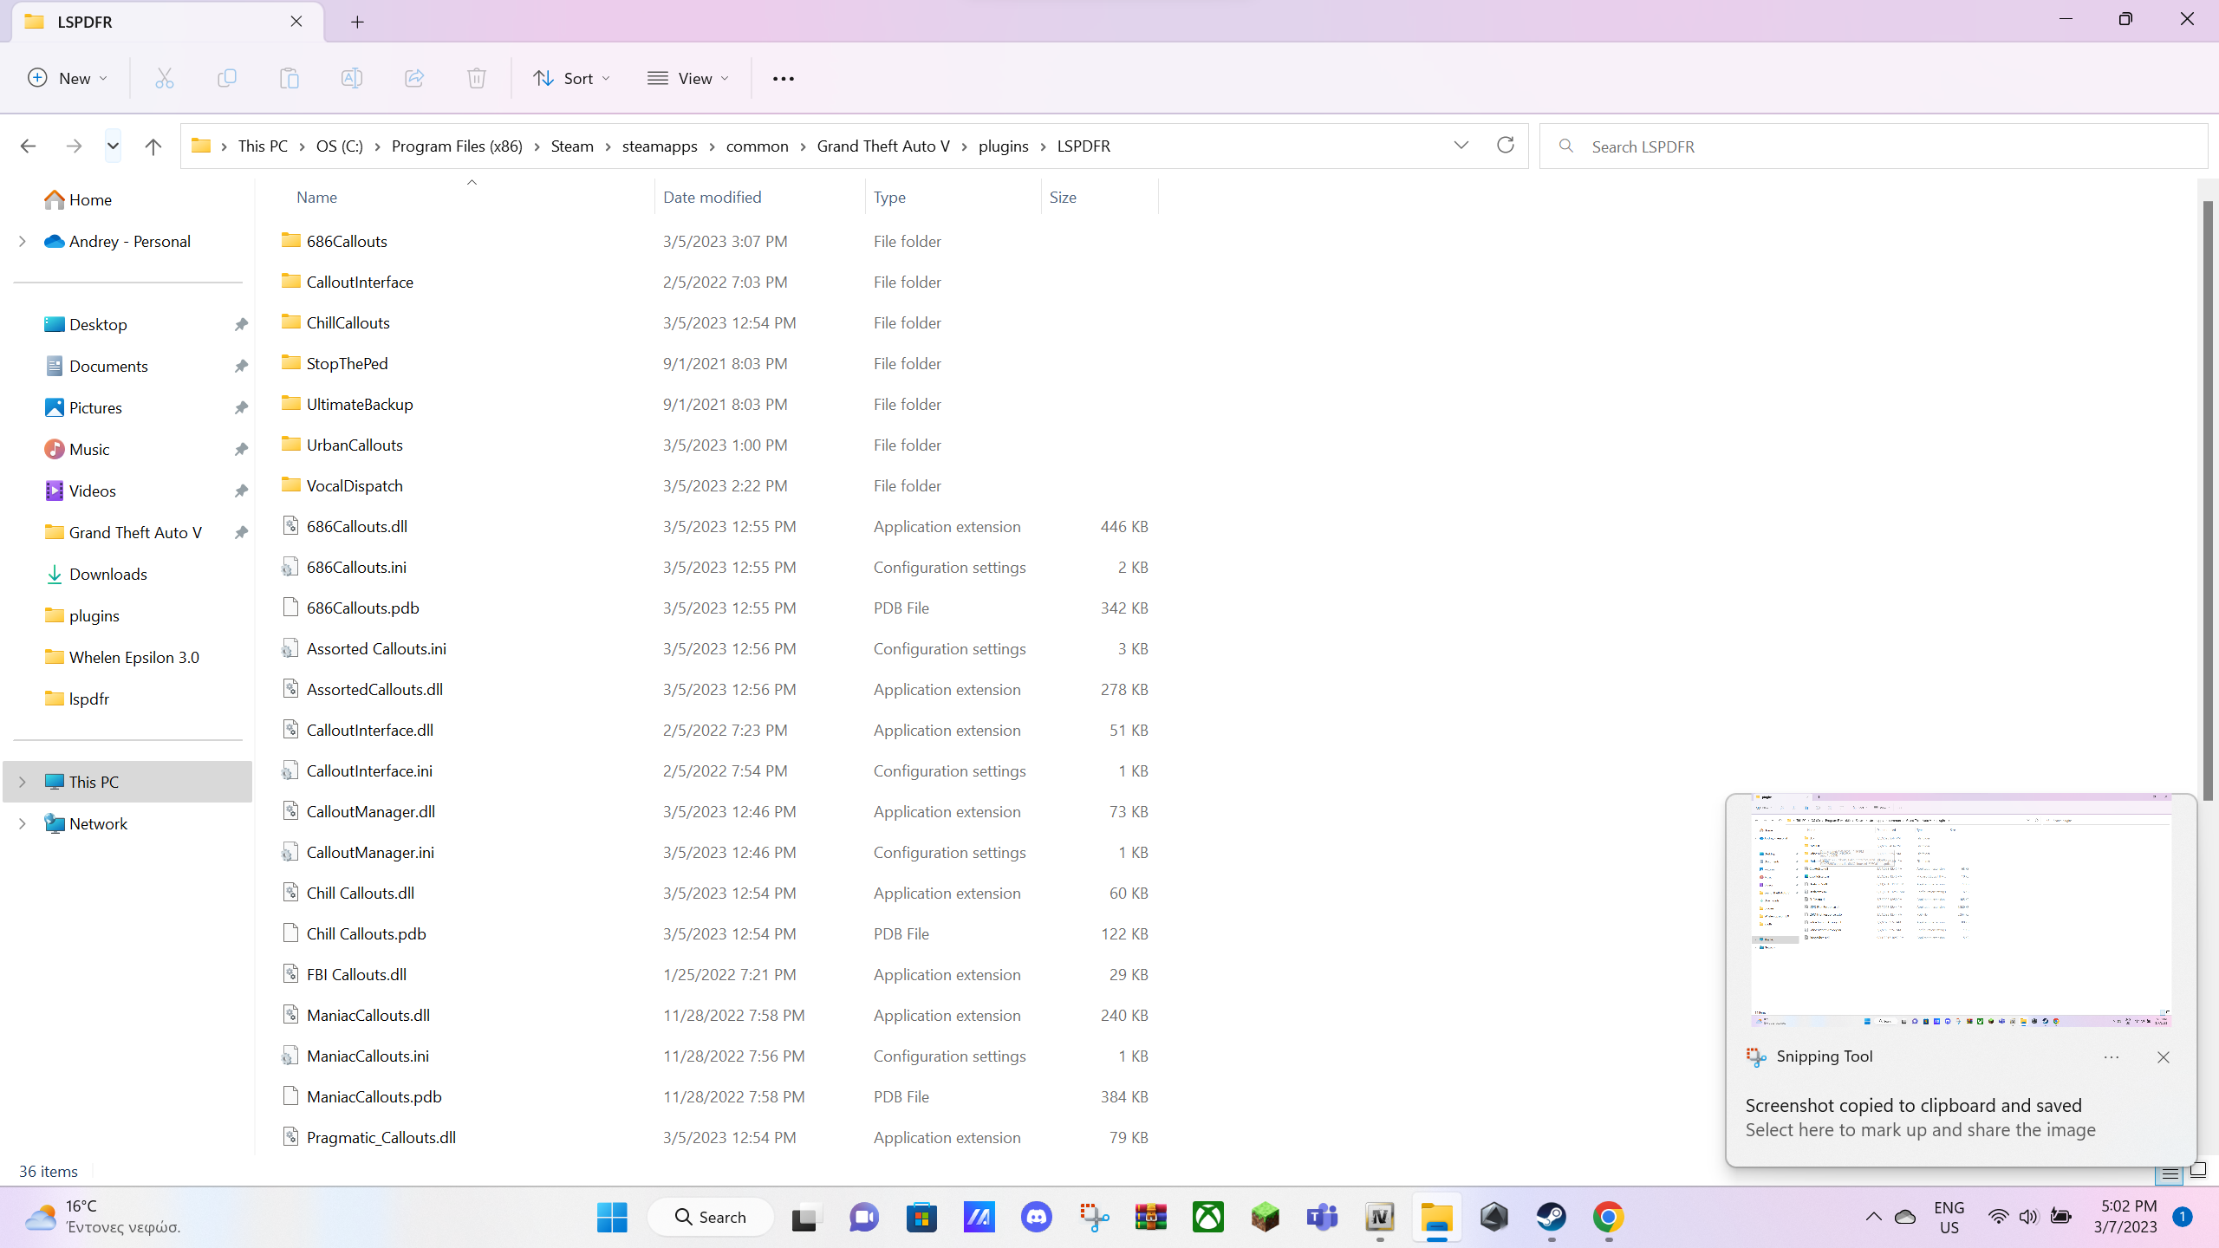2219x1248 pixels.
Task: Open the View menu
Action: 688,78
